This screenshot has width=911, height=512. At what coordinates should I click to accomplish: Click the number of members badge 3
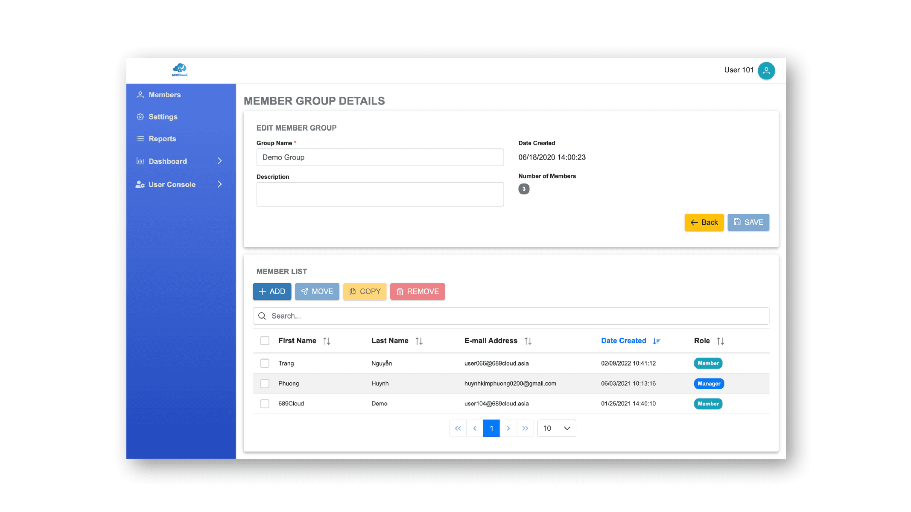524,189
